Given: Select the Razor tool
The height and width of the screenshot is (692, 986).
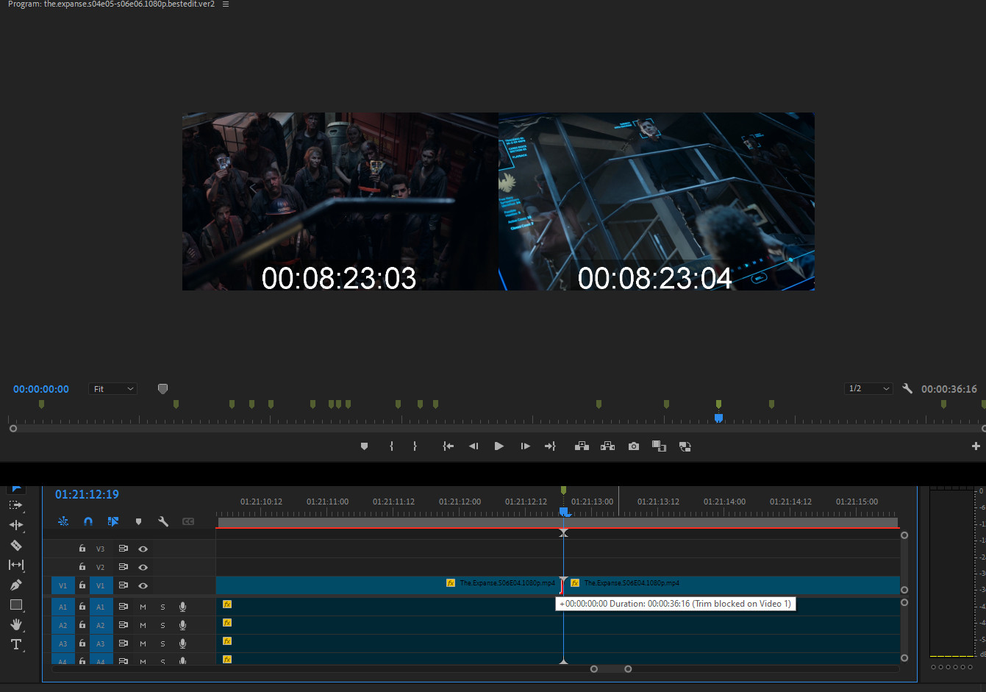Looking at the screenshot, I should pos(15,545).
